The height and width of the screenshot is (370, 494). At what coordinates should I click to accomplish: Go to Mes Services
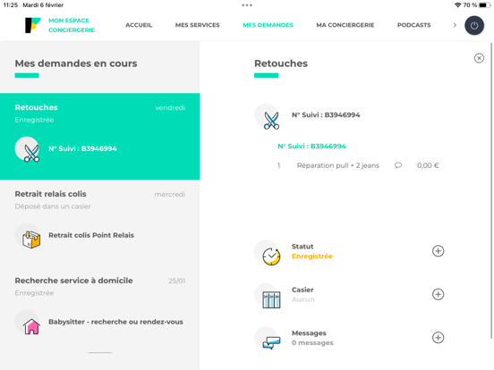(x=197, y=25)
